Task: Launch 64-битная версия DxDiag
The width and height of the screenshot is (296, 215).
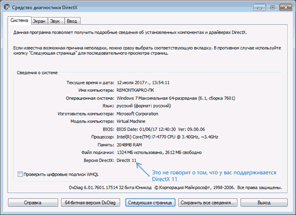Action: (x=90, y=203)
